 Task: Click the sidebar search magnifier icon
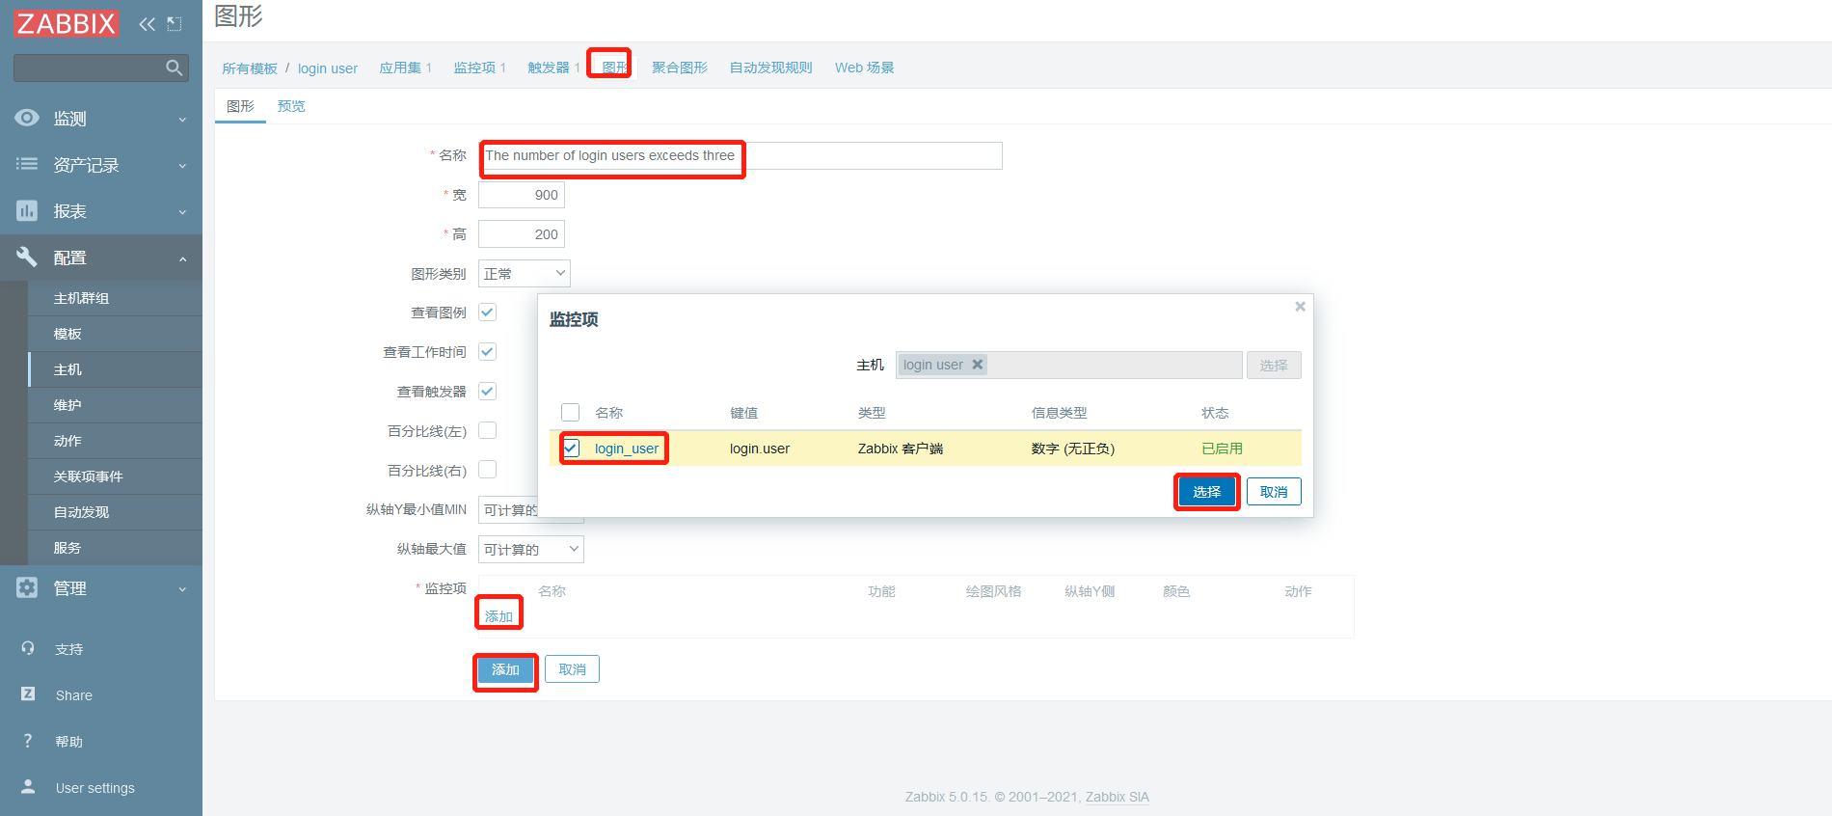pos(175,68)
